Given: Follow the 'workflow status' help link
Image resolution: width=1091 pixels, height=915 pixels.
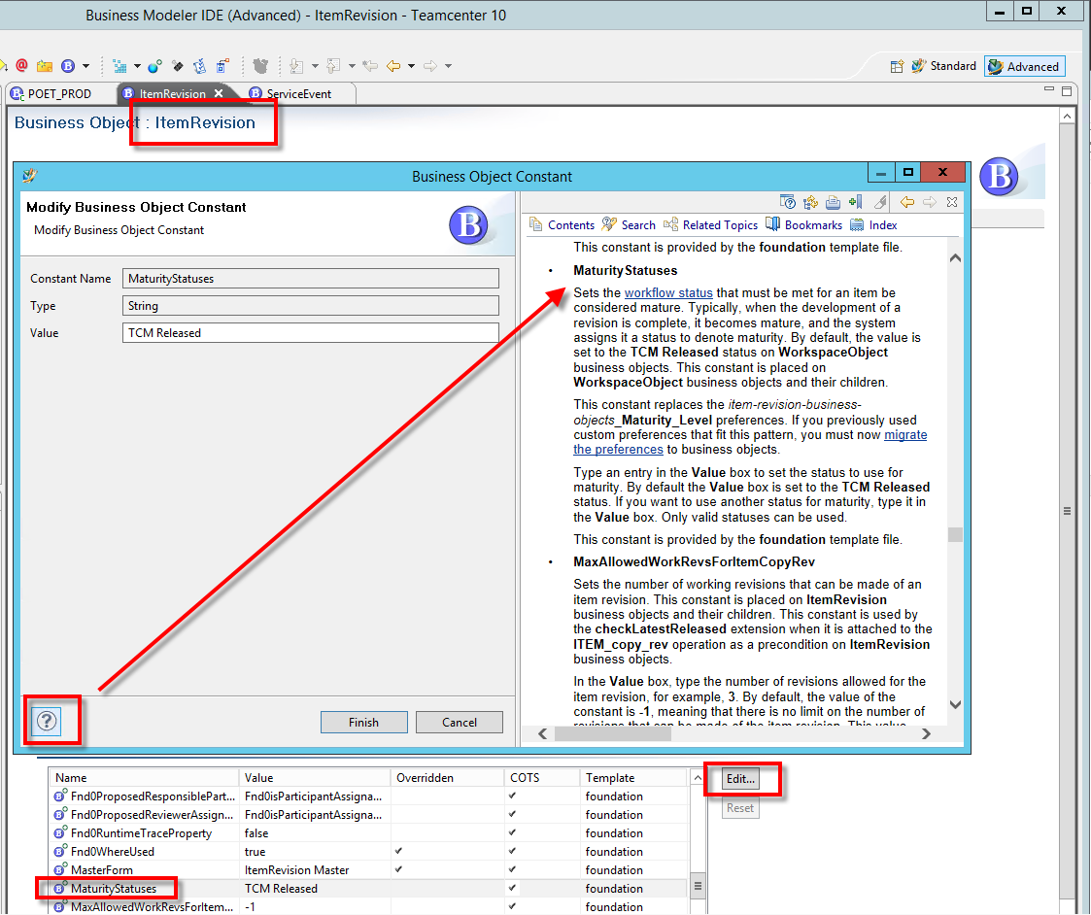Looking at the screenshot, I should [668, 293].
